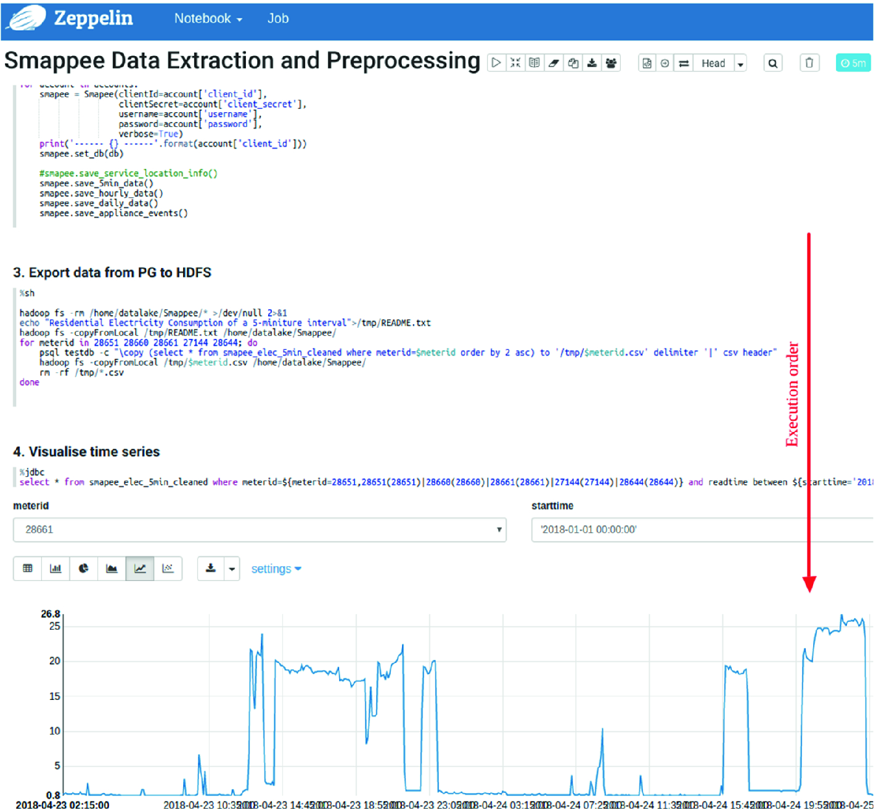Expand the Head revision dropdown
This screenshot has width=876, height=809.
[x=740, y=63]
